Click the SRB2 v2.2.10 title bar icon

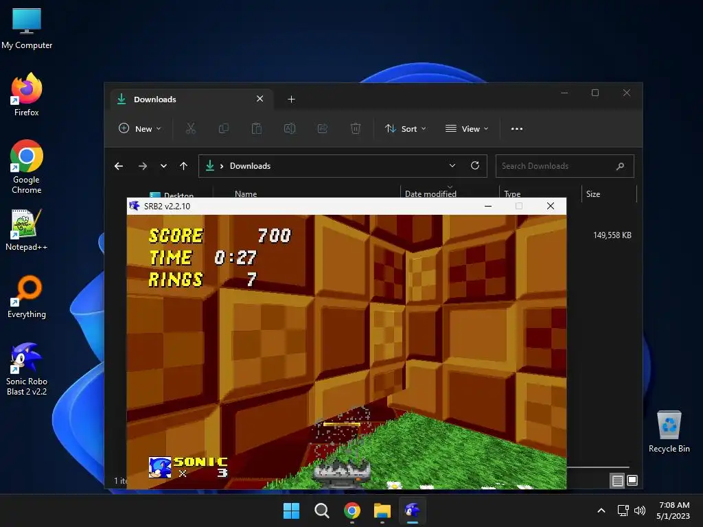coord(135,206)
